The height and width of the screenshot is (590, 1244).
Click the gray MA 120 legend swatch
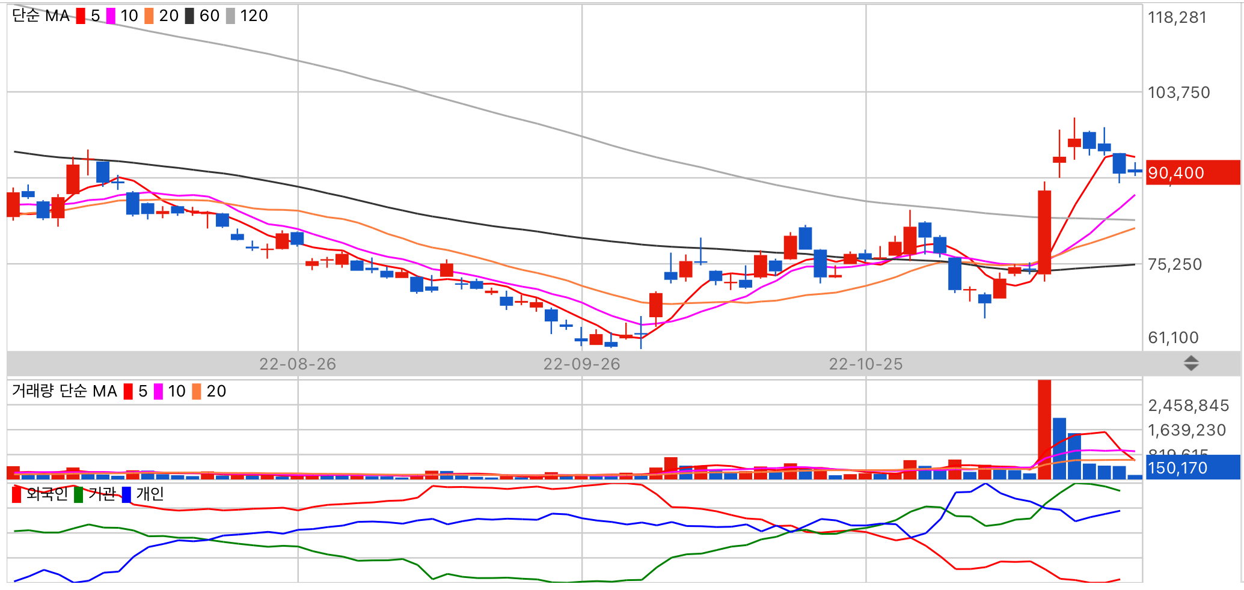point(230,16)
